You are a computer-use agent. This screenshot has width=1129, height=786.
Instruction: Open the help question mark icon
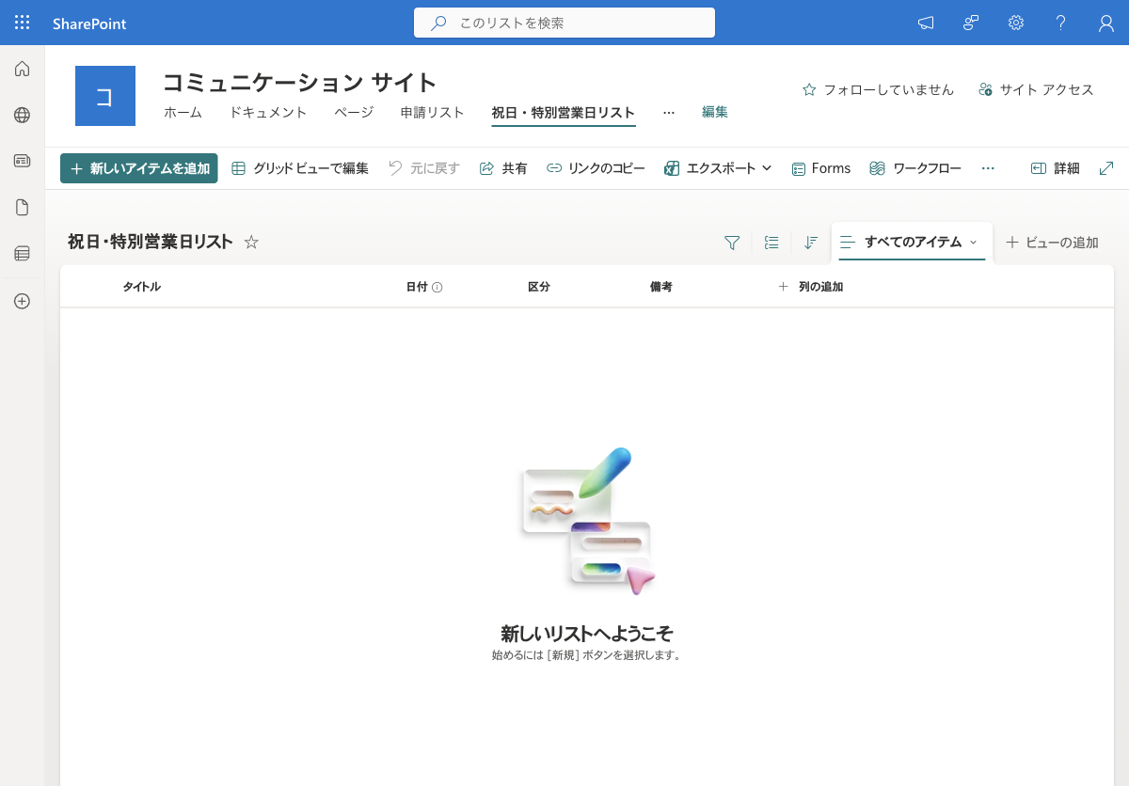1061,23
